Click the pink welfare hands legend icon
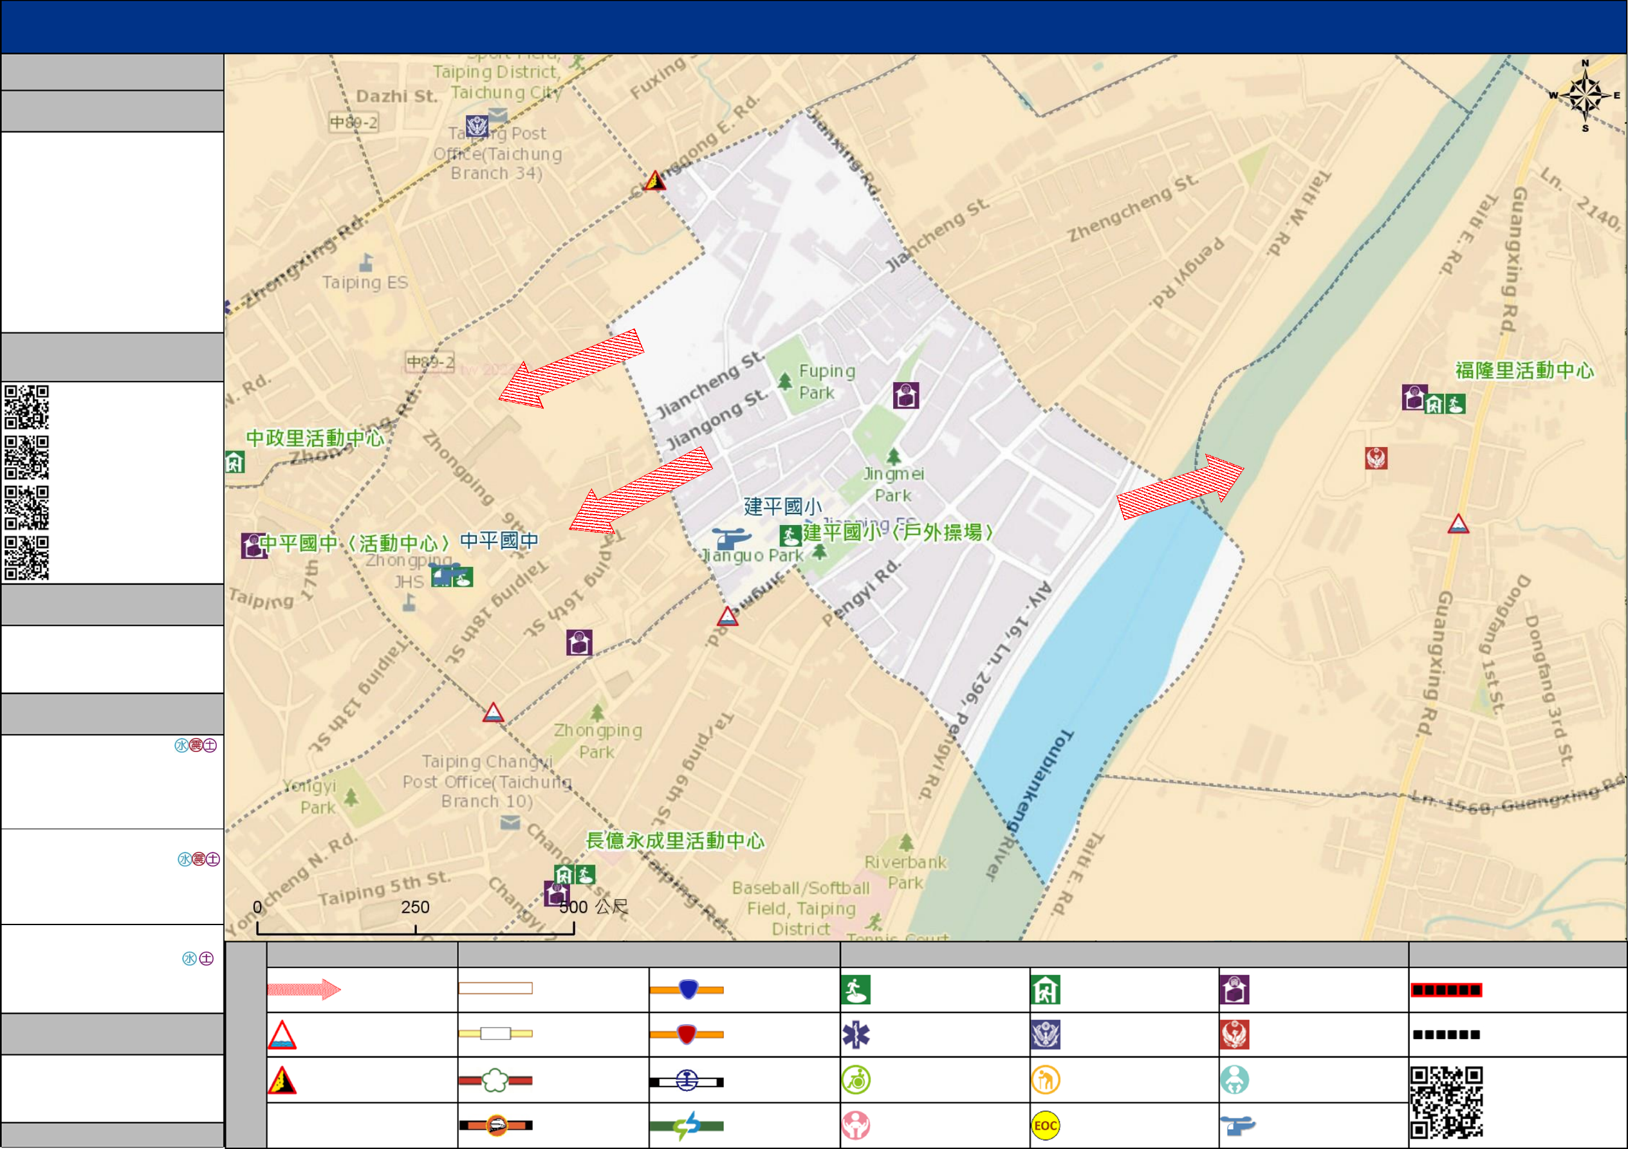Screen dimensions: 1628x1149 [856, 1126]
